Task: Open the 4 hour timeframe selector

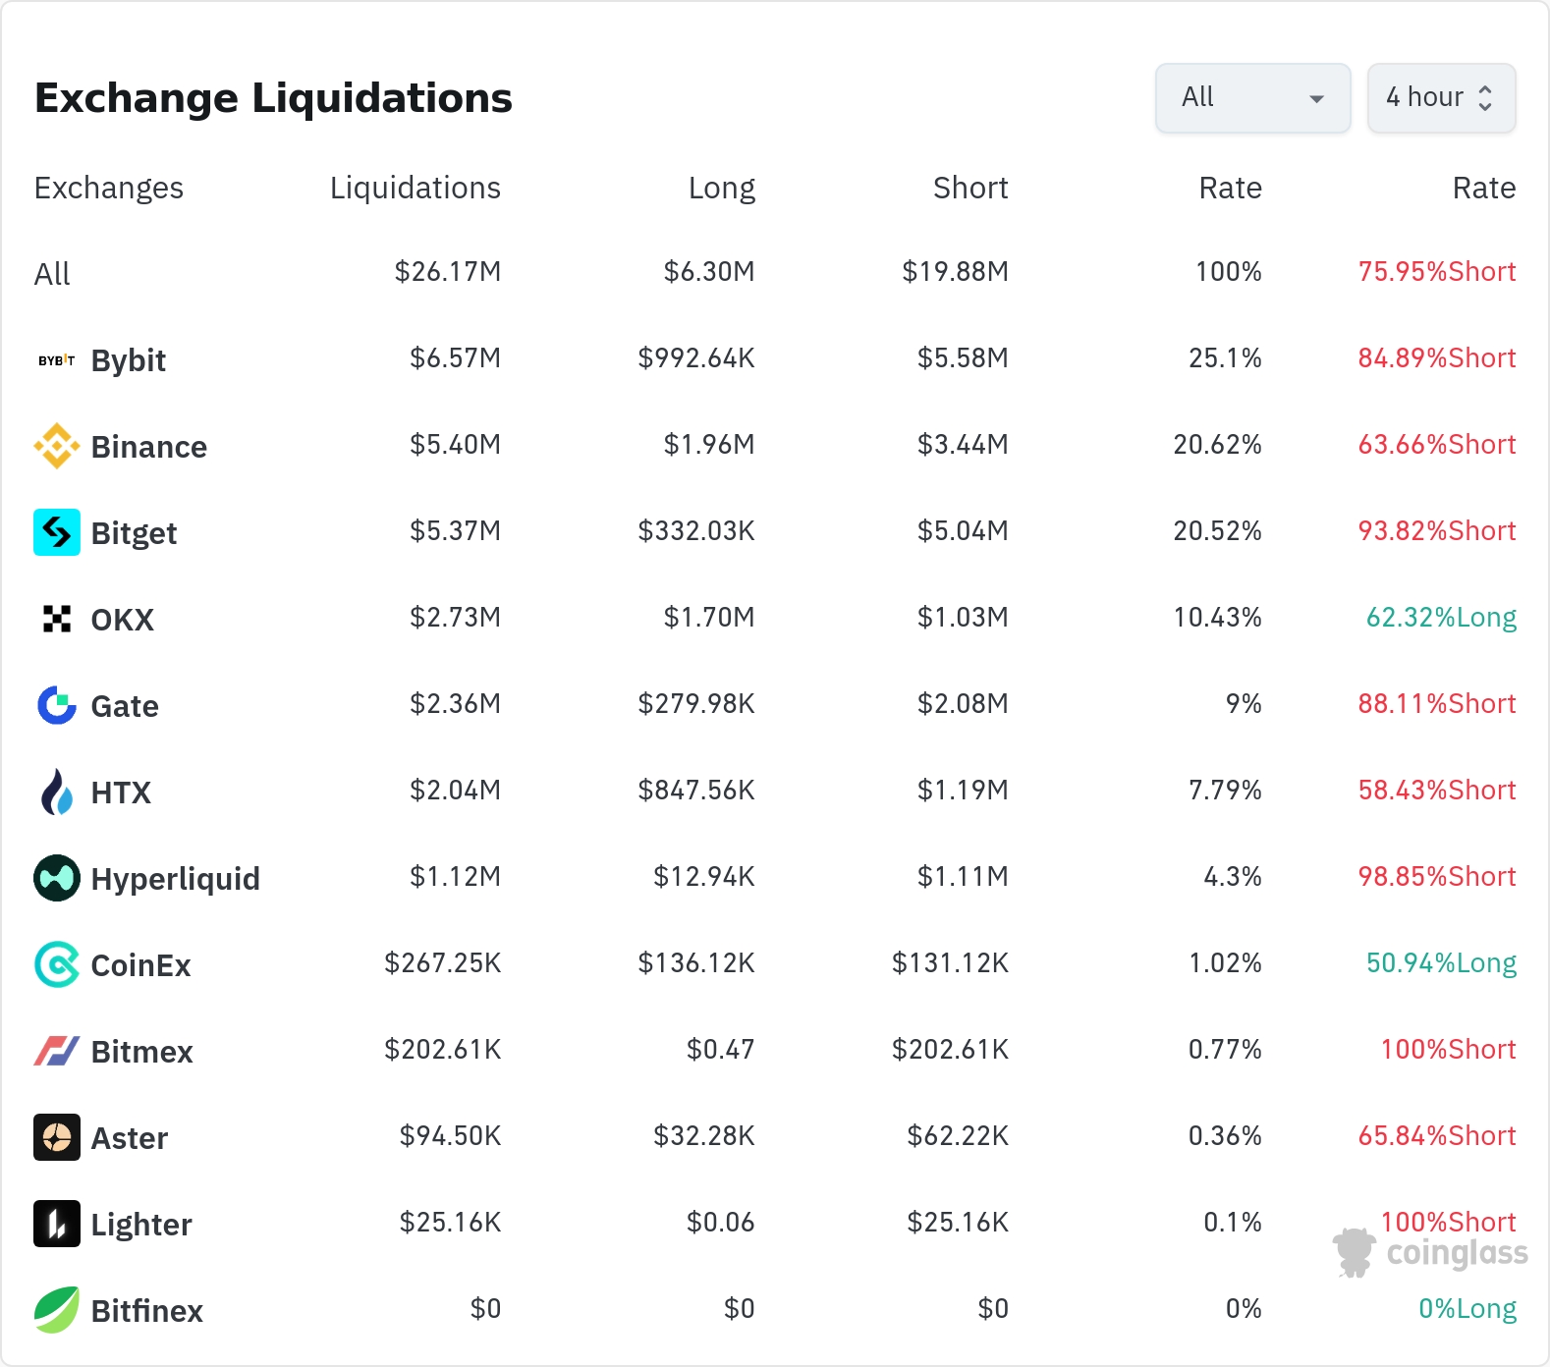Action: pos(1441,98)
